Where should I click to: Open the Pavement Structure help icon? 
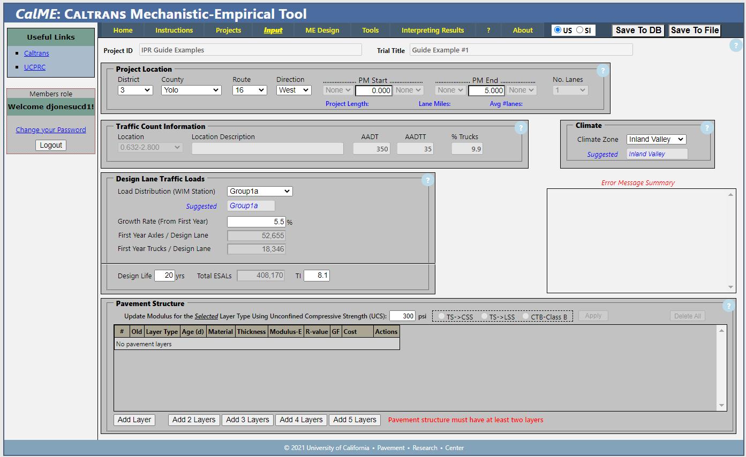[x=728, y=306]
